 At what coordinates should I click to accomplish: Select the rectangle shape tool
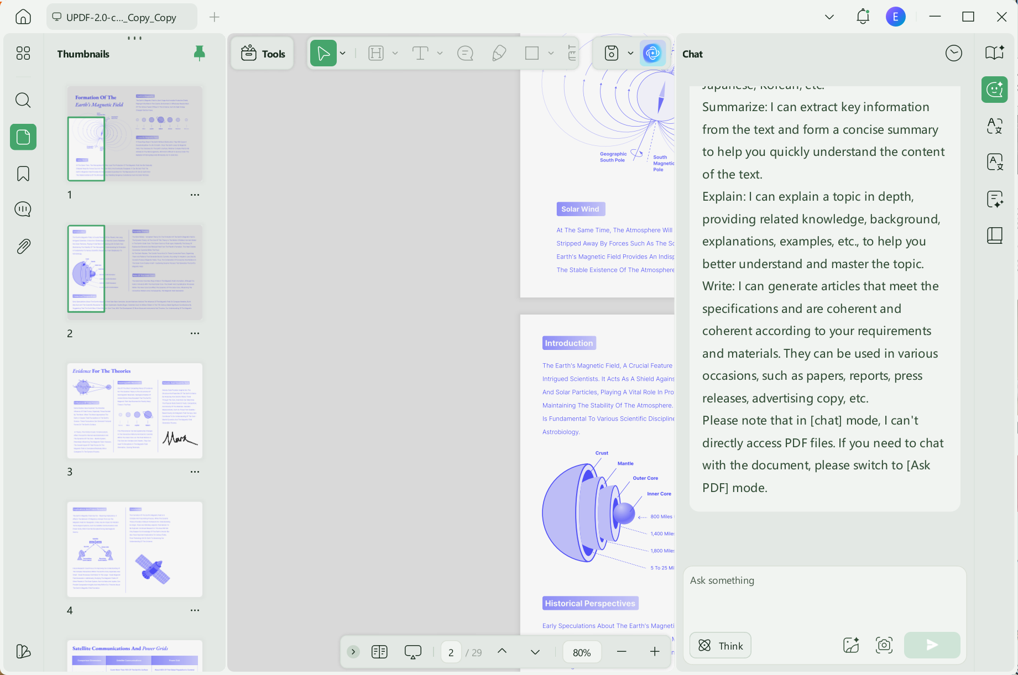pyautogui.click(x=532, y=53)
